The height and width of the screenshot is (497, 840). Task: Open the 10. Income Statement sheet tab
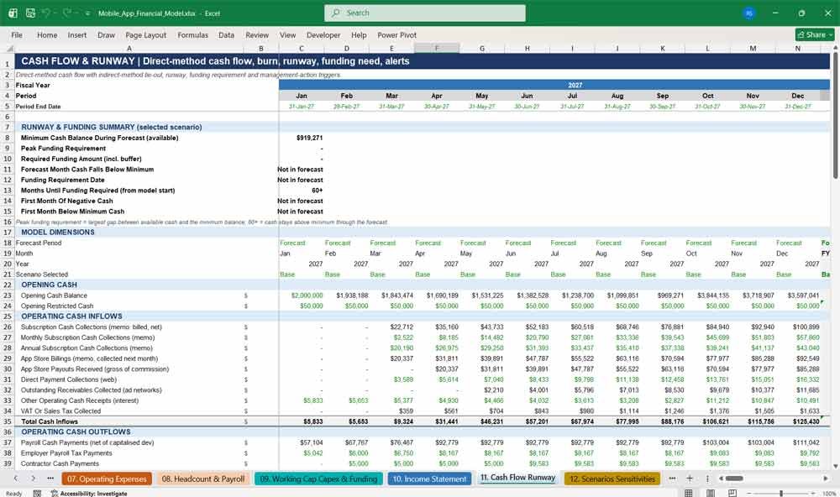click(x=429, y=479)
